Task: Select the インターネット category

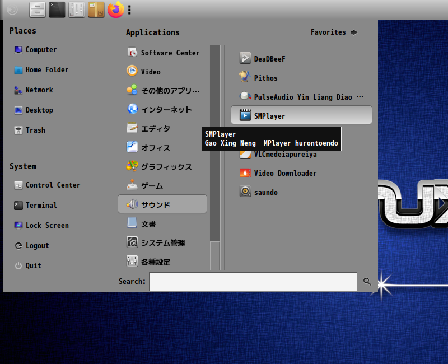Action: (162, 109)
